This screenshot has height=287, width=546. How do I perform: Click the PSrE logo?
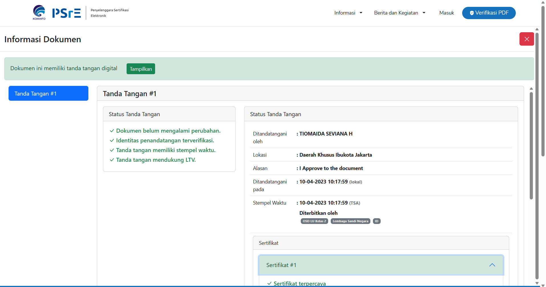tap(66, 13)
